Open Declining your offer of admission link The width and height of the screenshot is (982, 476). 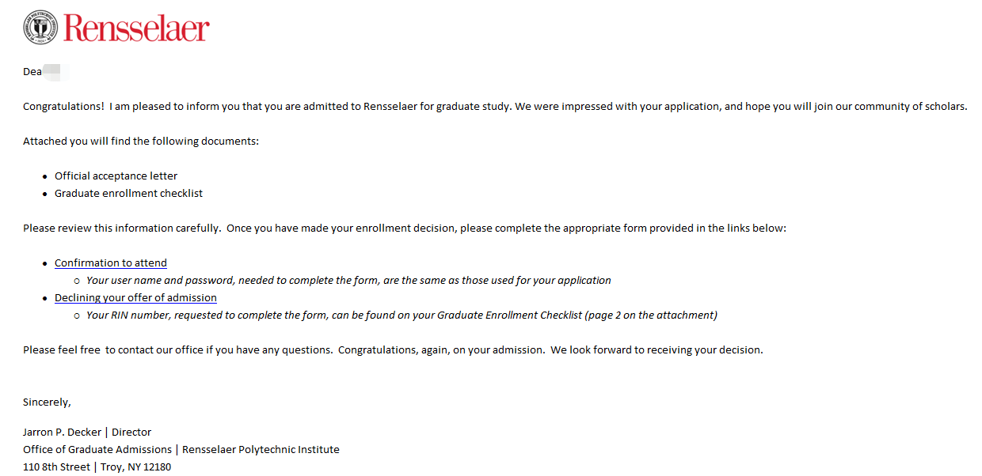click(135, 298)
